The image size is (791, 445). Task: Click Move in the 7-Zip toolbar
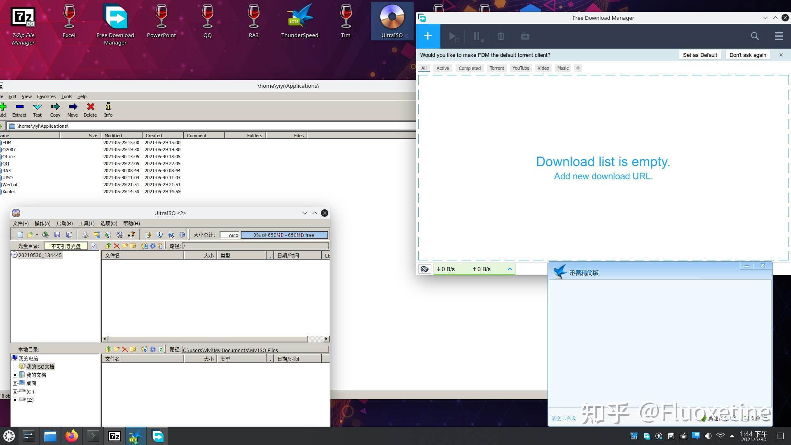73,110
